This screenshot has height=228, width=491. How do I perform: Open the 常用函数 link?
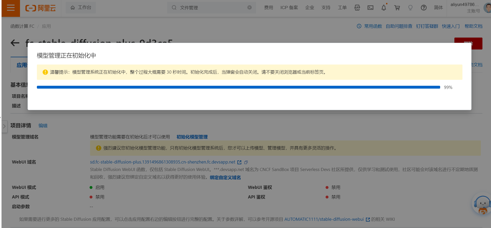pyautogui.click(x=373, y=26)
